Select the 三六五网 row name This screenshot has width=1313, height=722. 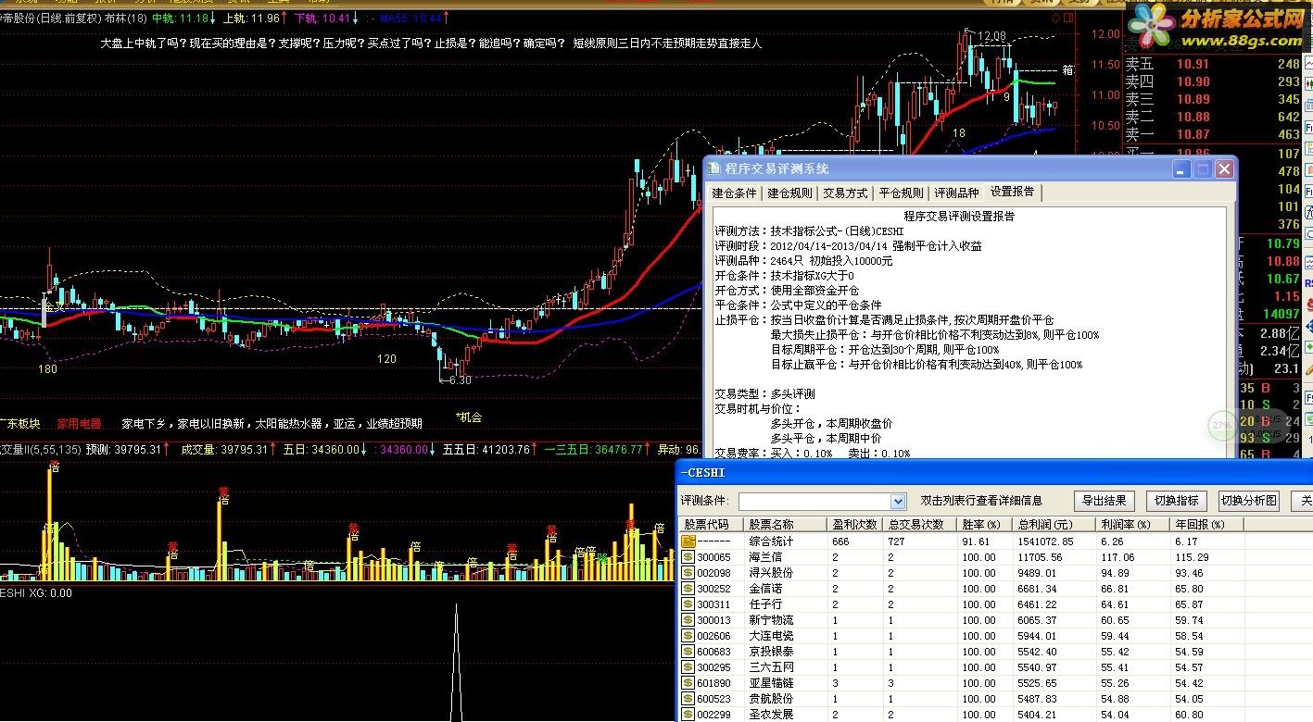771,667
